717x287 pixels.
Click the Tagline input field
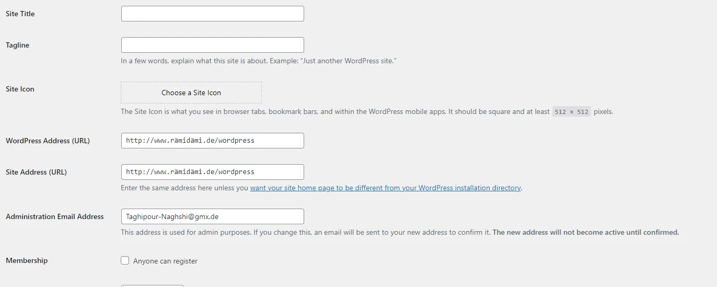pyautogui.click(x=212, y=45)
